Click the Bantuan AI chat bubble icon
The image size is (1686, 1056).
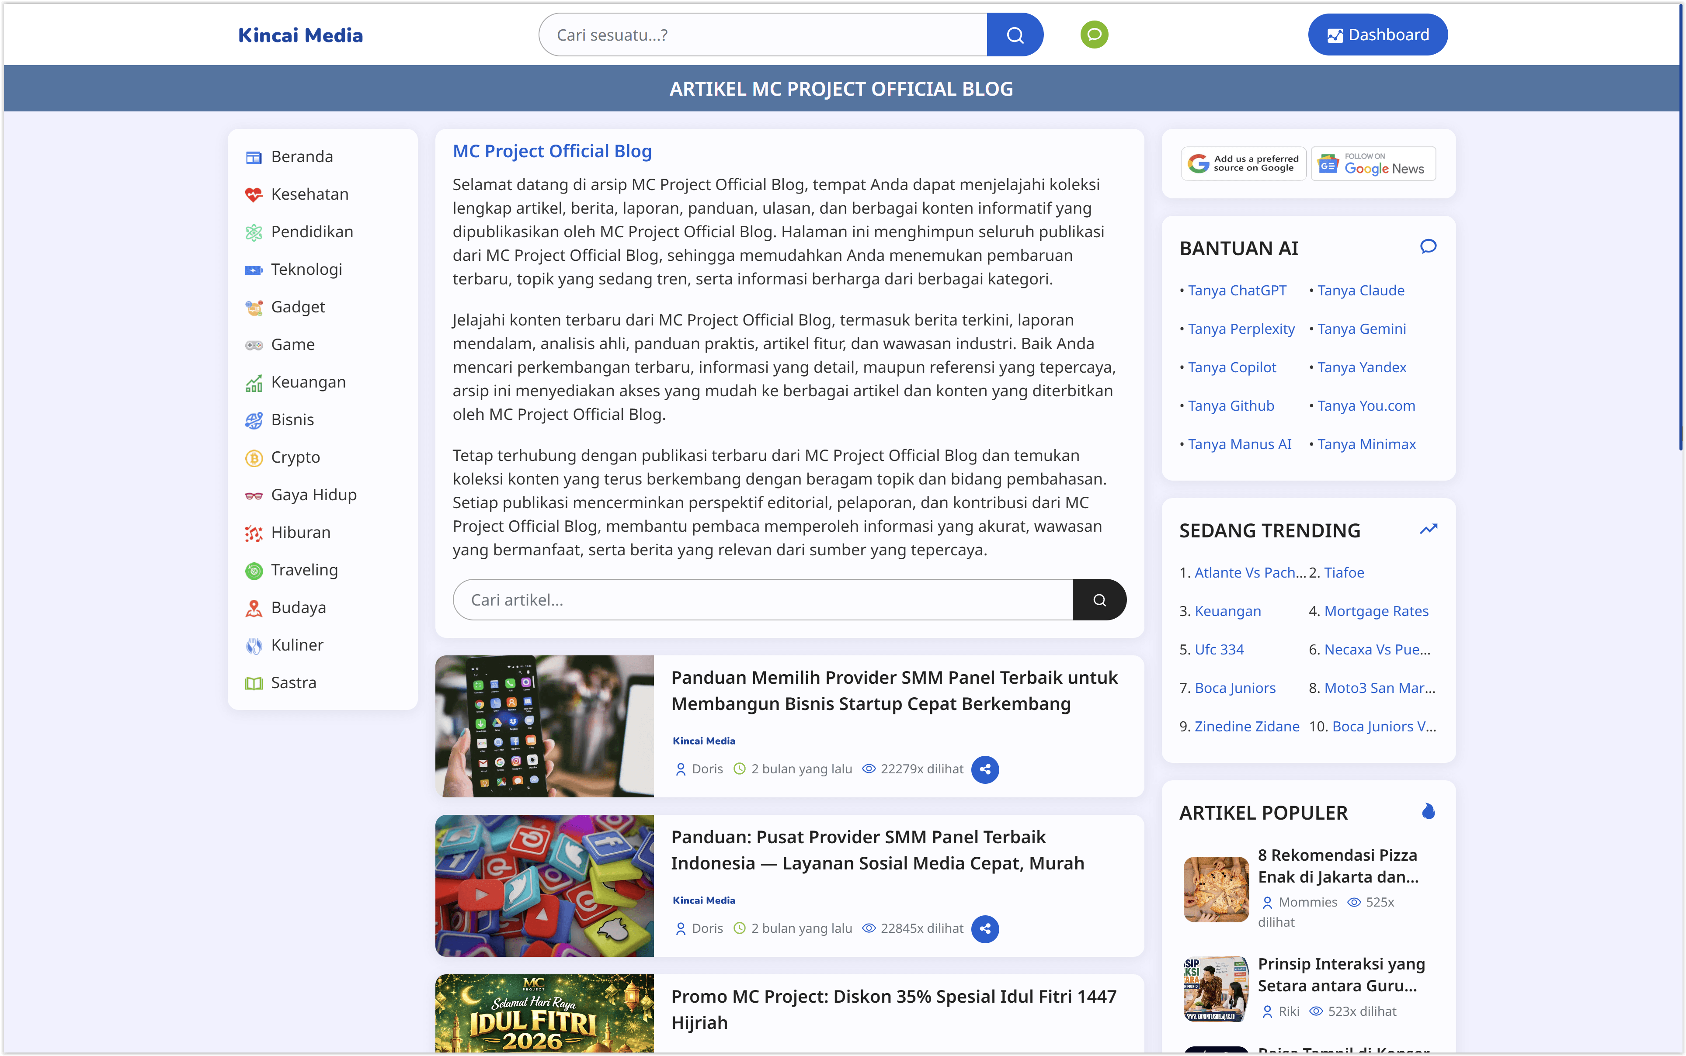[x=1428, y=246]
